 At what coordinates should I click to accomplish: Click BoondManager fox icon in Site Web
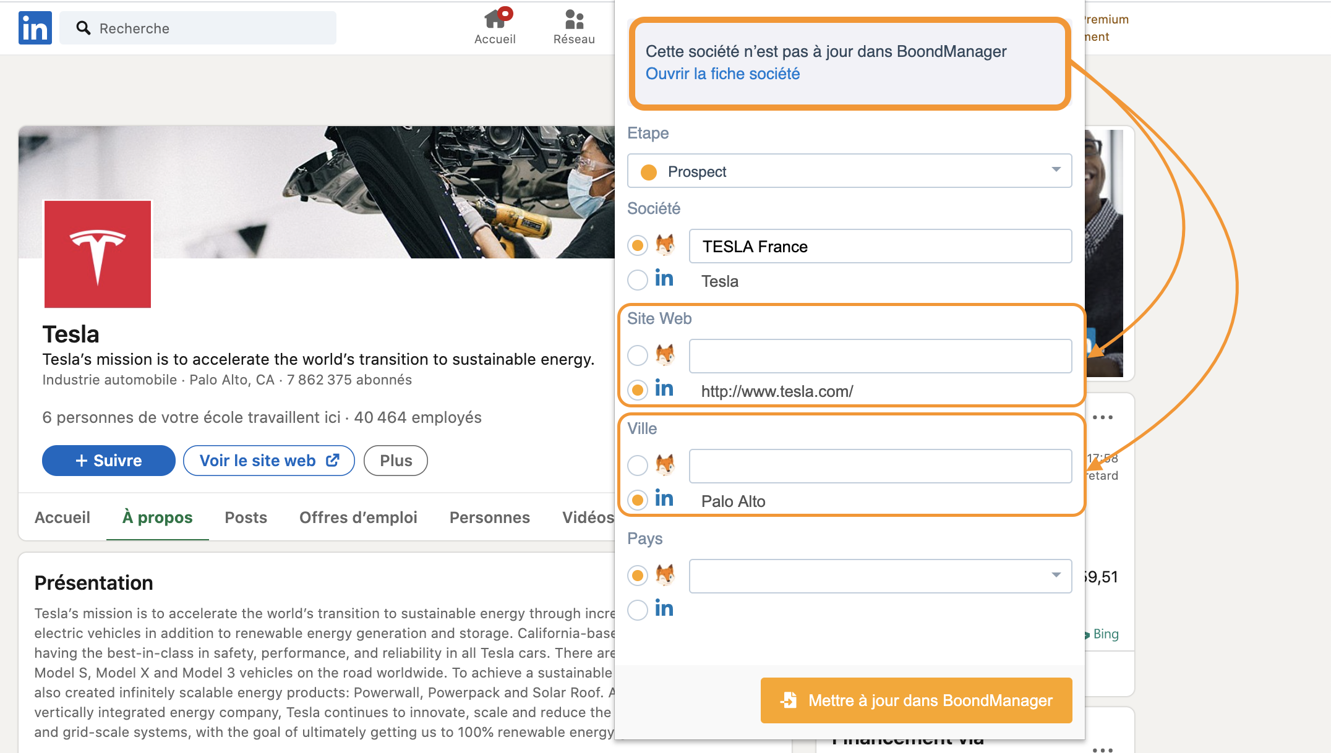point(665,355)
